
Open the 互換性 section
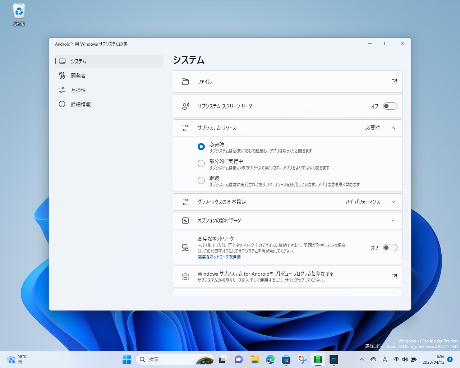[79, 90]
